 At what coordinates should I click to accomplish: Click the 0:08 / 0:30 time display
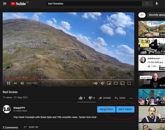pos(32,83)
